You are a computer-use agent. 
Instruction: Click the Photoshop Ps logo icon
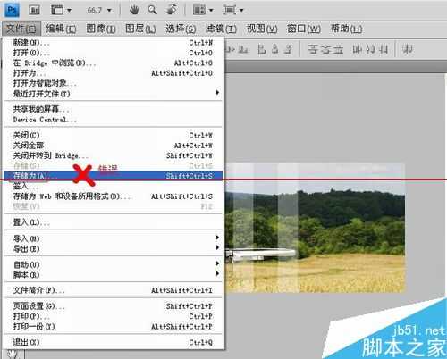[x=12, y=10]
